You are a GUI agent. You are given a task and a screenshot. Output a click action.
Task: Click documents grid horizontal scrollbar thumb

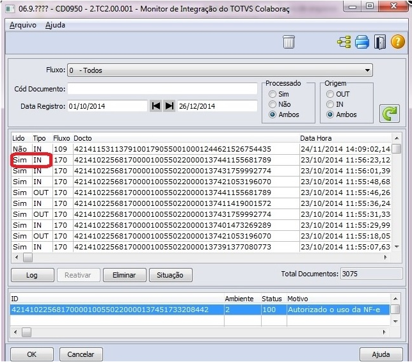[28, 258]
